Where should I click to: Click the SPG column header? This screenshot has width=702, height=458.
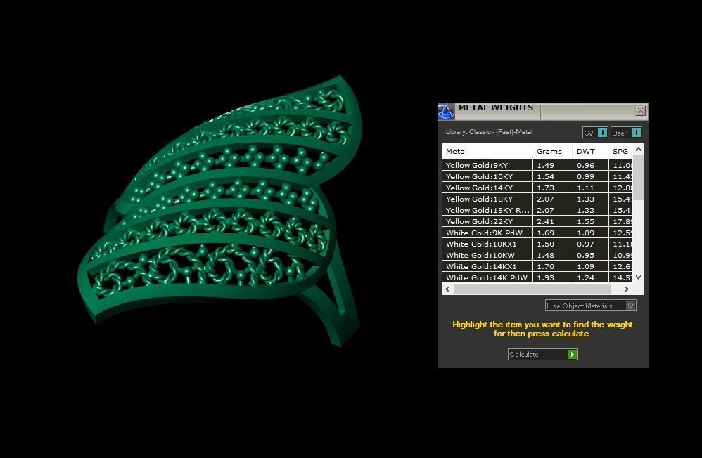point(620,151)
